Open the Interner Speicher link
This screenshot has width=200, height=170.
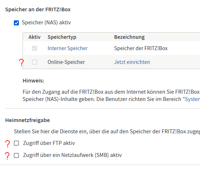tap(68, 48)
